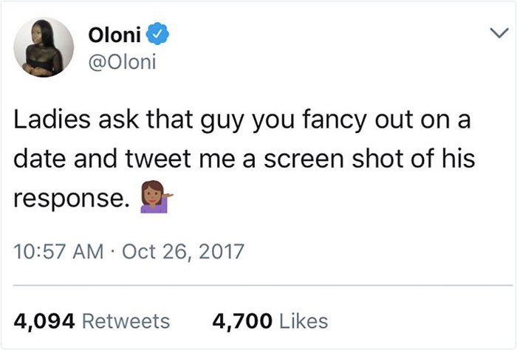The image size is (517, 350).
Task: Click the middle dot separating time and date
Action: click(x=113, y=252)
